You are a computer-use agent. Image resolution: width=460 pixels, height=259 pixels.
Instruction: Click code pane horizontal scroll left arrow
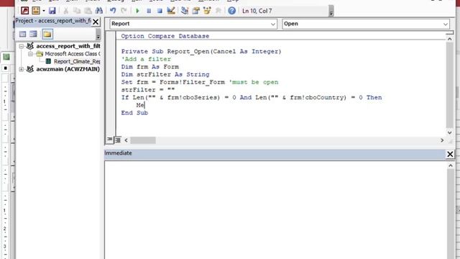coord(126,140)
